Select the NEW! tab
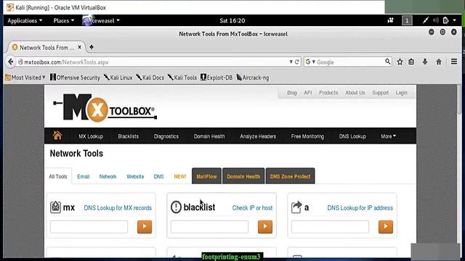 coord(180,176)
